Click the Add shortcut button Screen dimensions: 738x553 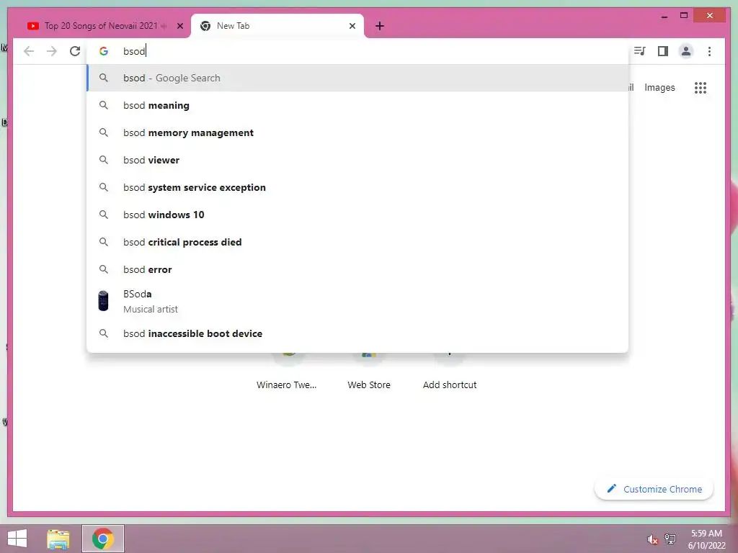click(450, 372)
